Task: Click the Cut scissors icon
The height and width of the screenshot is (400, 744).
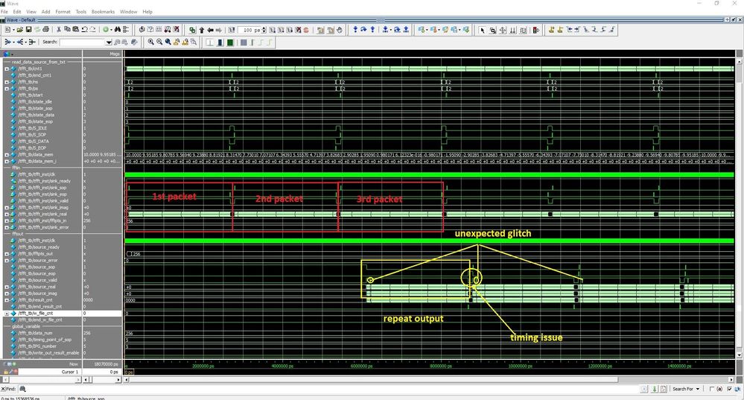Action: point(58,30)
